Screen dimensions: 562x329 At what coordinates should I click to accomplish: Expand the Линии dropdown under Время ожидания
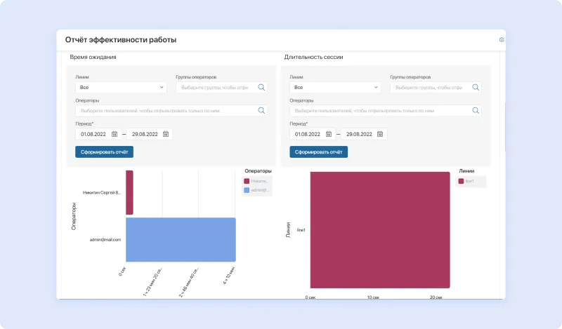tap(120, 88)
